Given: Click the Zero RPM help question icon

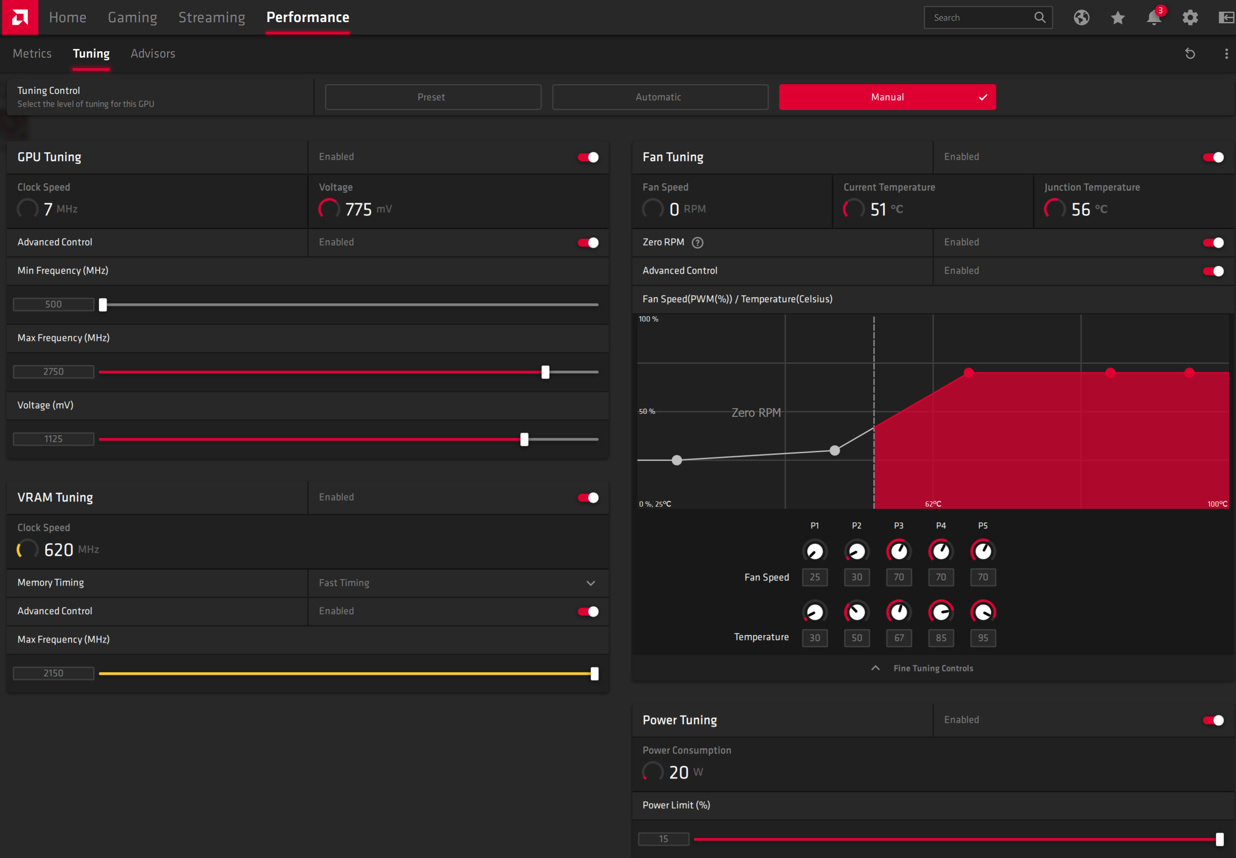Looking at the screenshot, I should [x=697, y=243].
